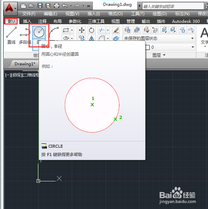Screen dimensions: 208x209
Task: Select the Line (直线) tool
Action: [11, 35]
